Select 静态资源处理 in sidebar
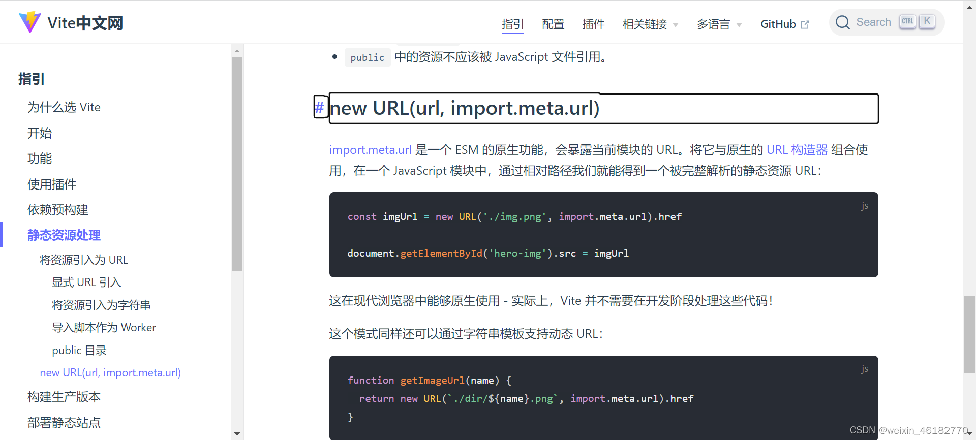The height and width of the screenshot is (440, 976). (x=64, y=235)
